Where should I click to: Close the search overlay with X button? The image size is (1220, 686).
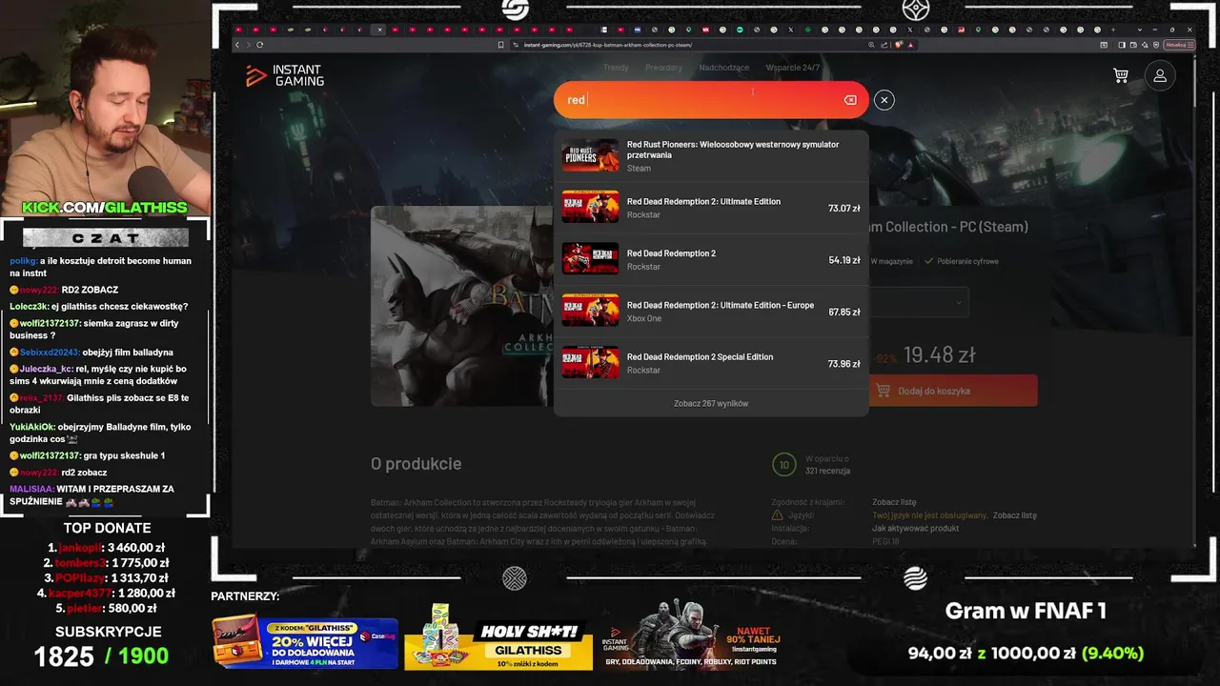[x=884, y=100]
